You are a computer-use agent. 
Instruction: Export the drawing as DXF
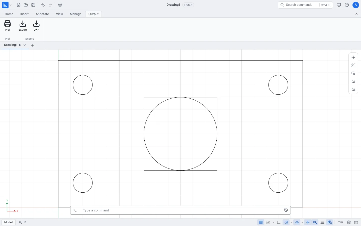tap(36, 26)
